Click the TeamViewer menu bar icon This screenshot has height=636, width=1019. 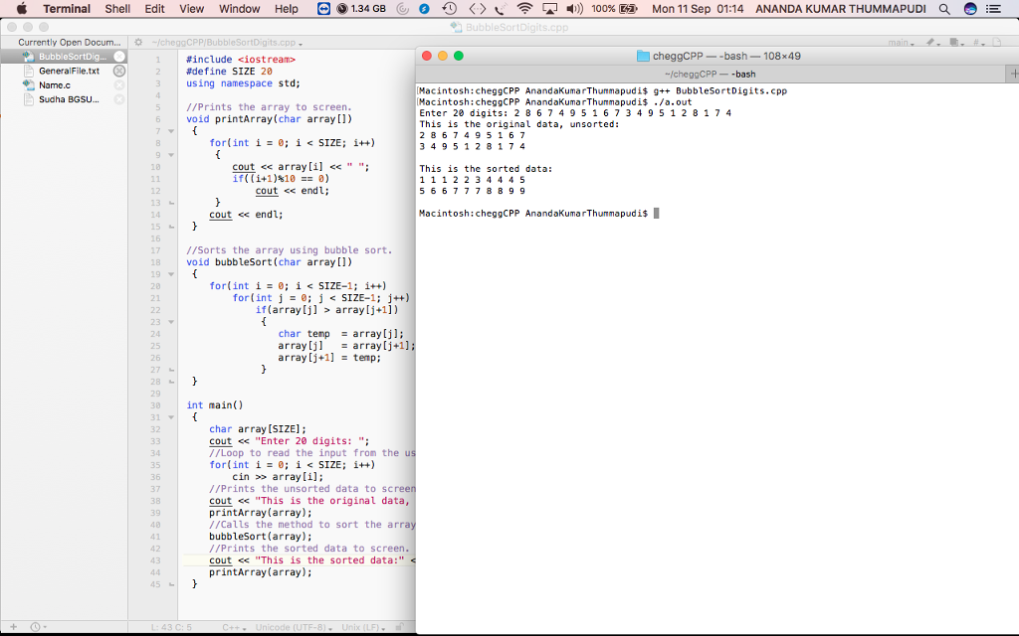(323, 8)
